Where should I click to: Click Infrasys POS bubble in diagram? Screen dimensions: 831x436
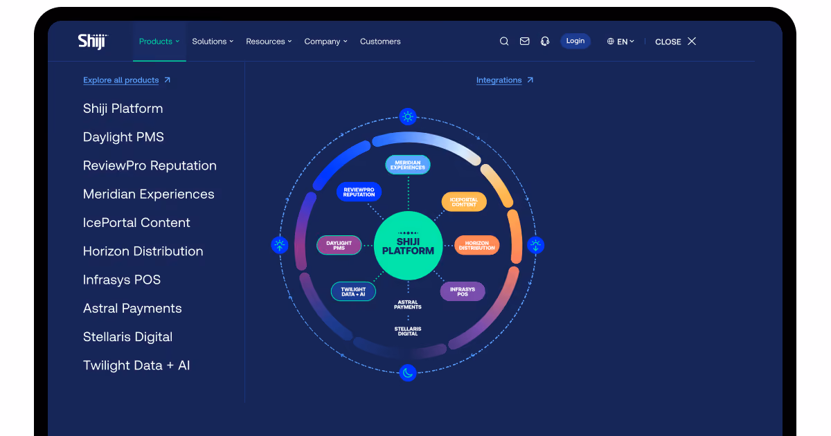463,291
